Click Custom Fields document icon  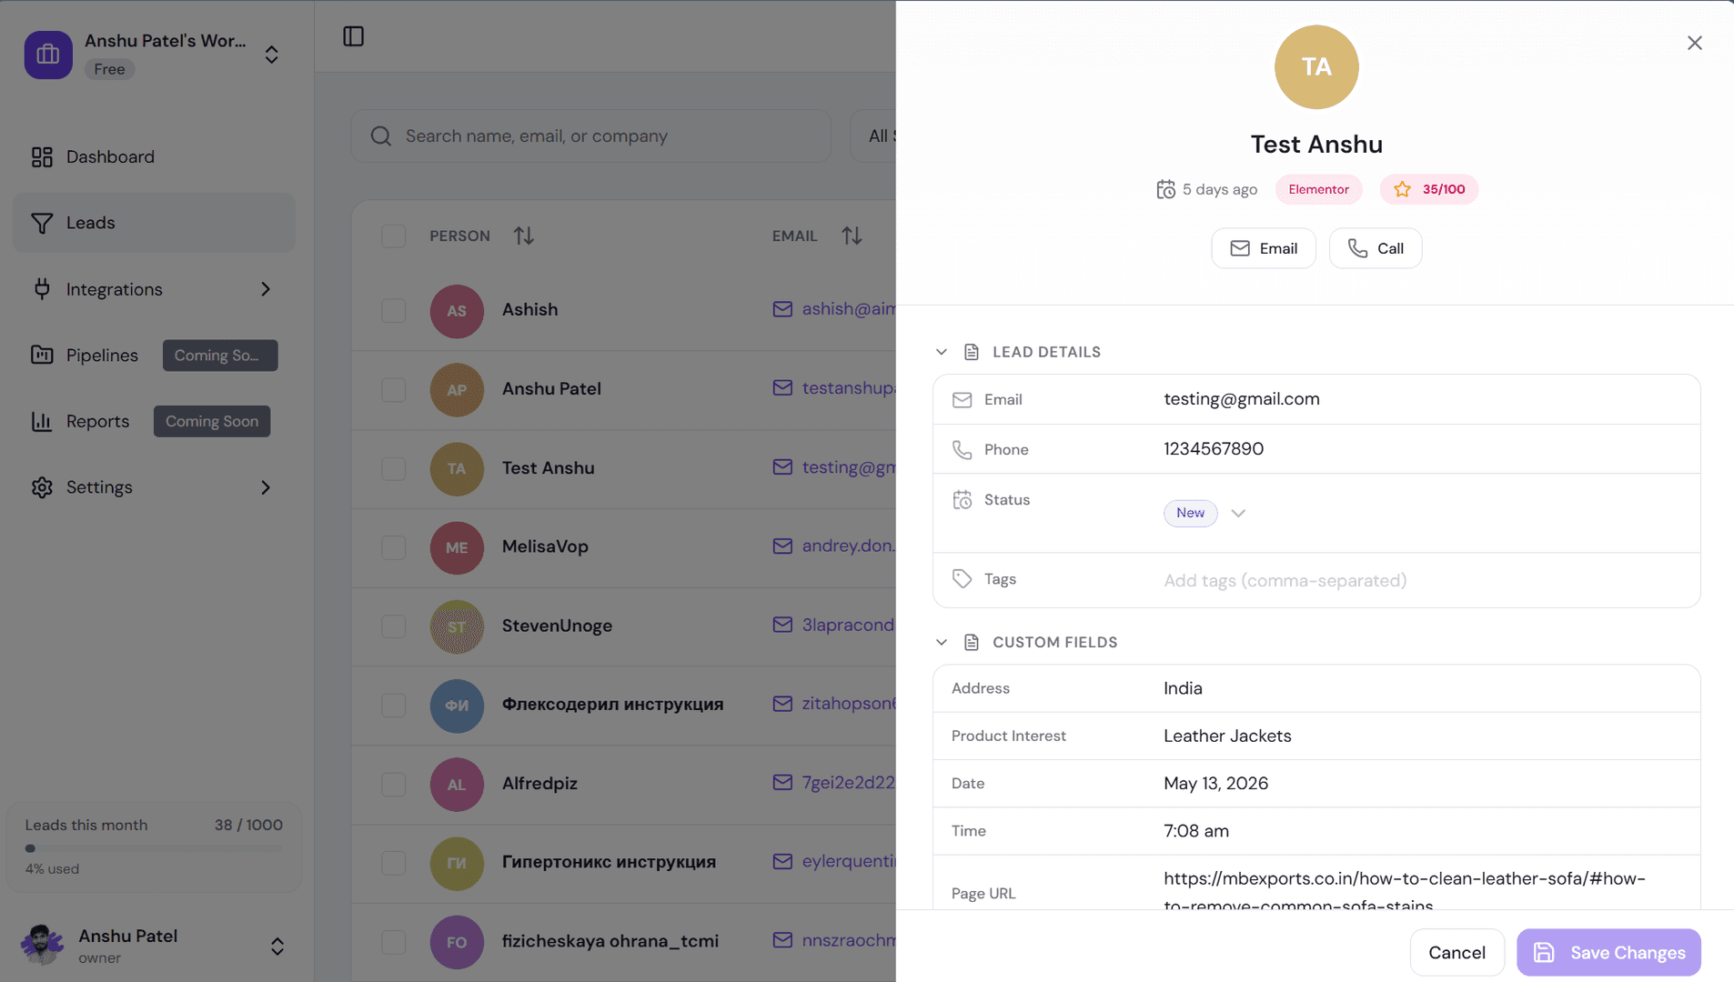[x=972, y=642]
